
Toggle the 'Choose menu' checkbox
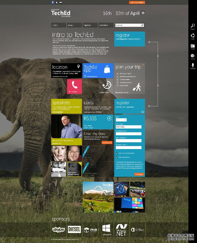tap(117, 79)
